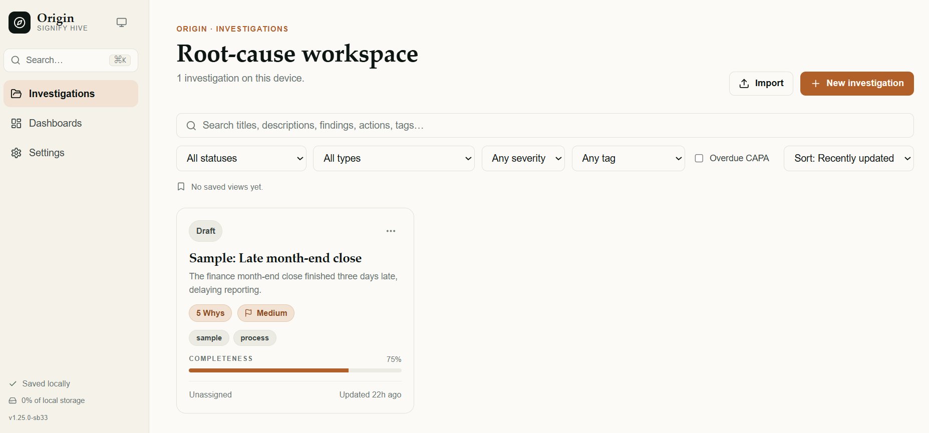Click the Saved locally status text
Screen dimensions: 929x433
(46, 383)
